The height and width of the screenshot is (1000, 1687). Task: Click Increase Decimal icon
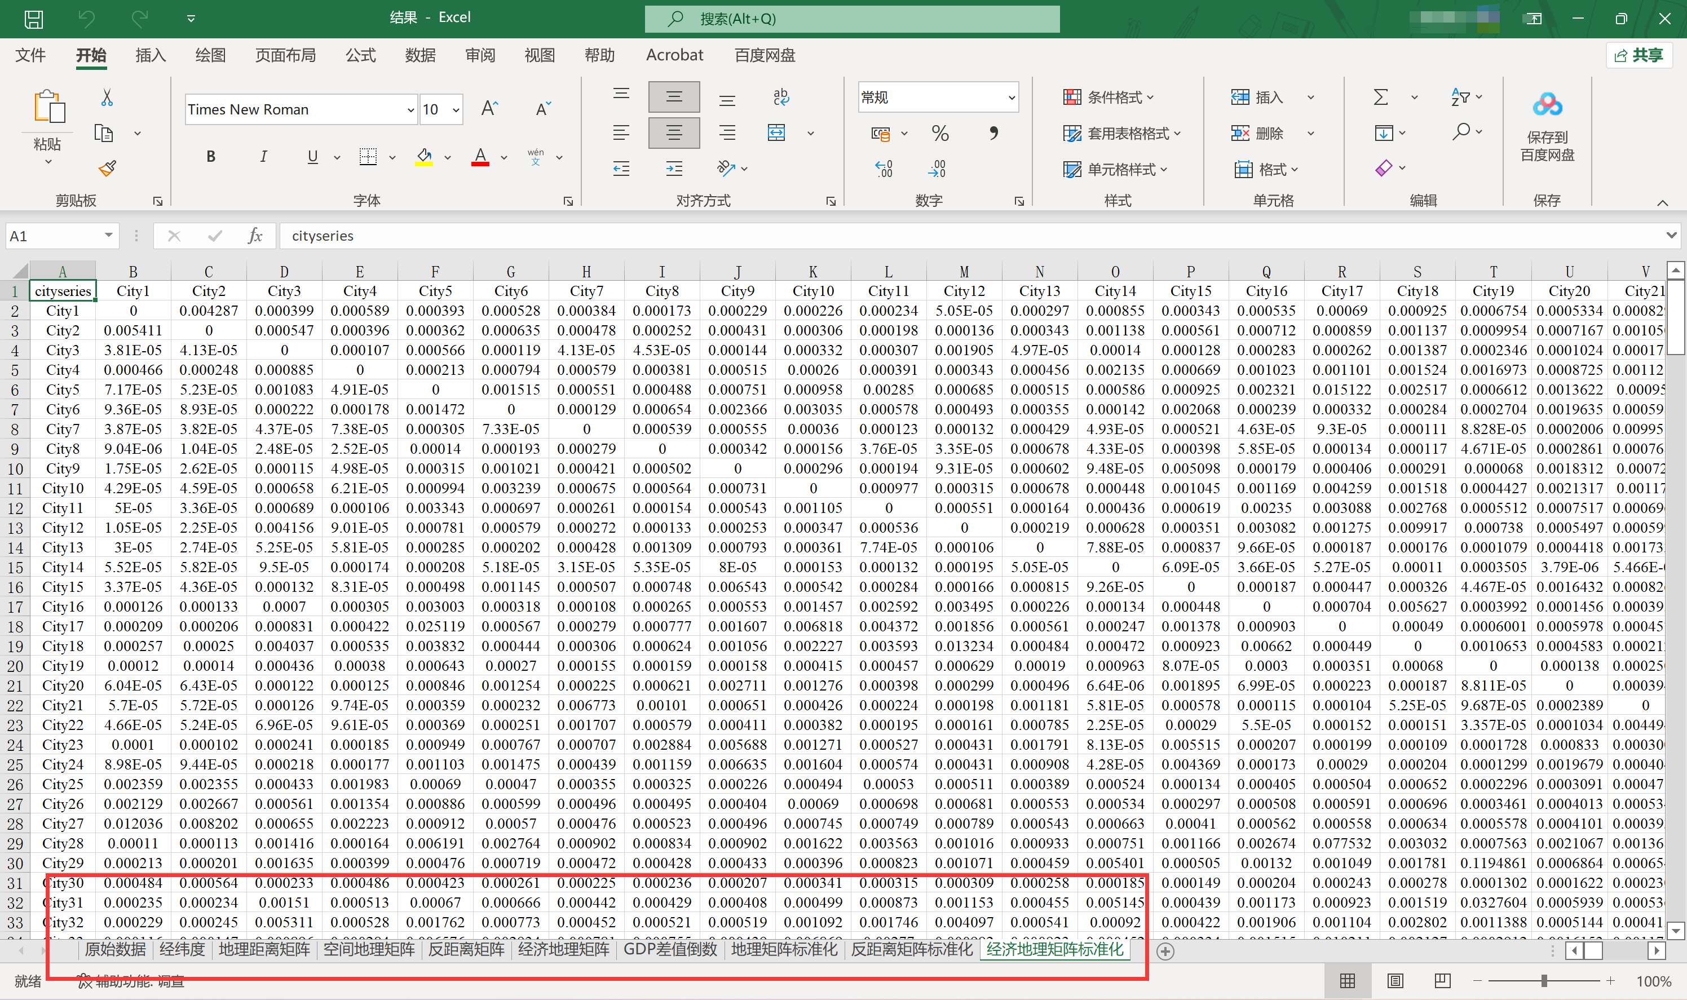[x=884, y=169]
